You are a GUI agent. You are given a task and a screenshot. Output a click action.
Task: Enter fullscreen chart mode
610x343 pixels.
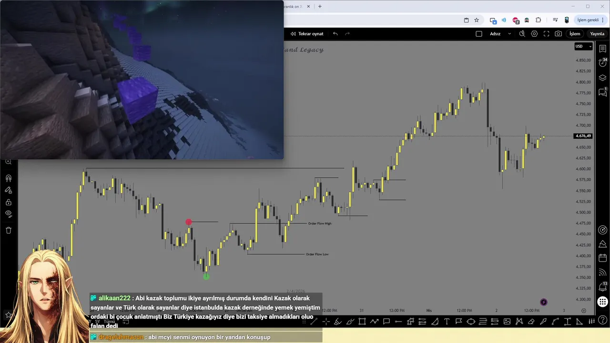point(546,34)
